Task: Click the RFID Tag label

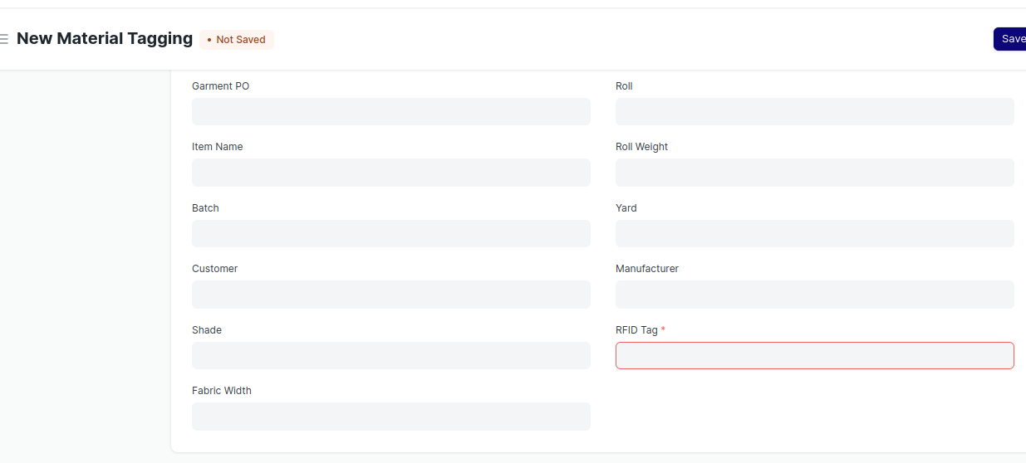Action: 636,330
